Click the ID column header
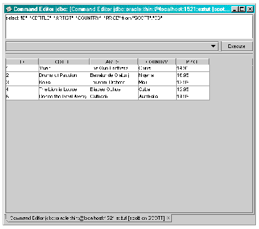 [x=22, y=62]
